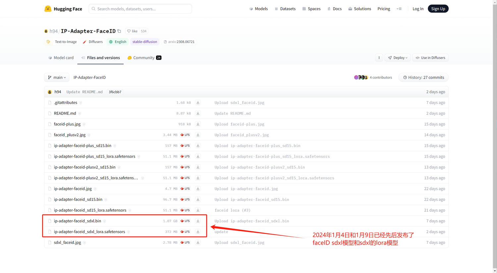Viewport: 497px width, 273px height.
Task: Download ip-adapter-faceid-plusv2_sd15_lora.safetensors file
Action: pyautogui.click(x=198, y=178)
